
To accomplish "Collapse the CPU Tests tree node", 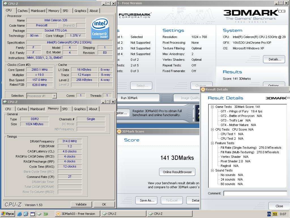I will (x=212, y=129).
